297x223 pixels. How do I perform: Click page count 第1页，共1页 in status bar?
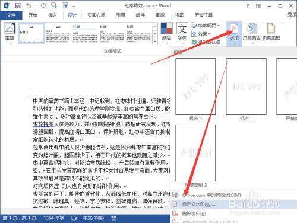tap(20, 218)
